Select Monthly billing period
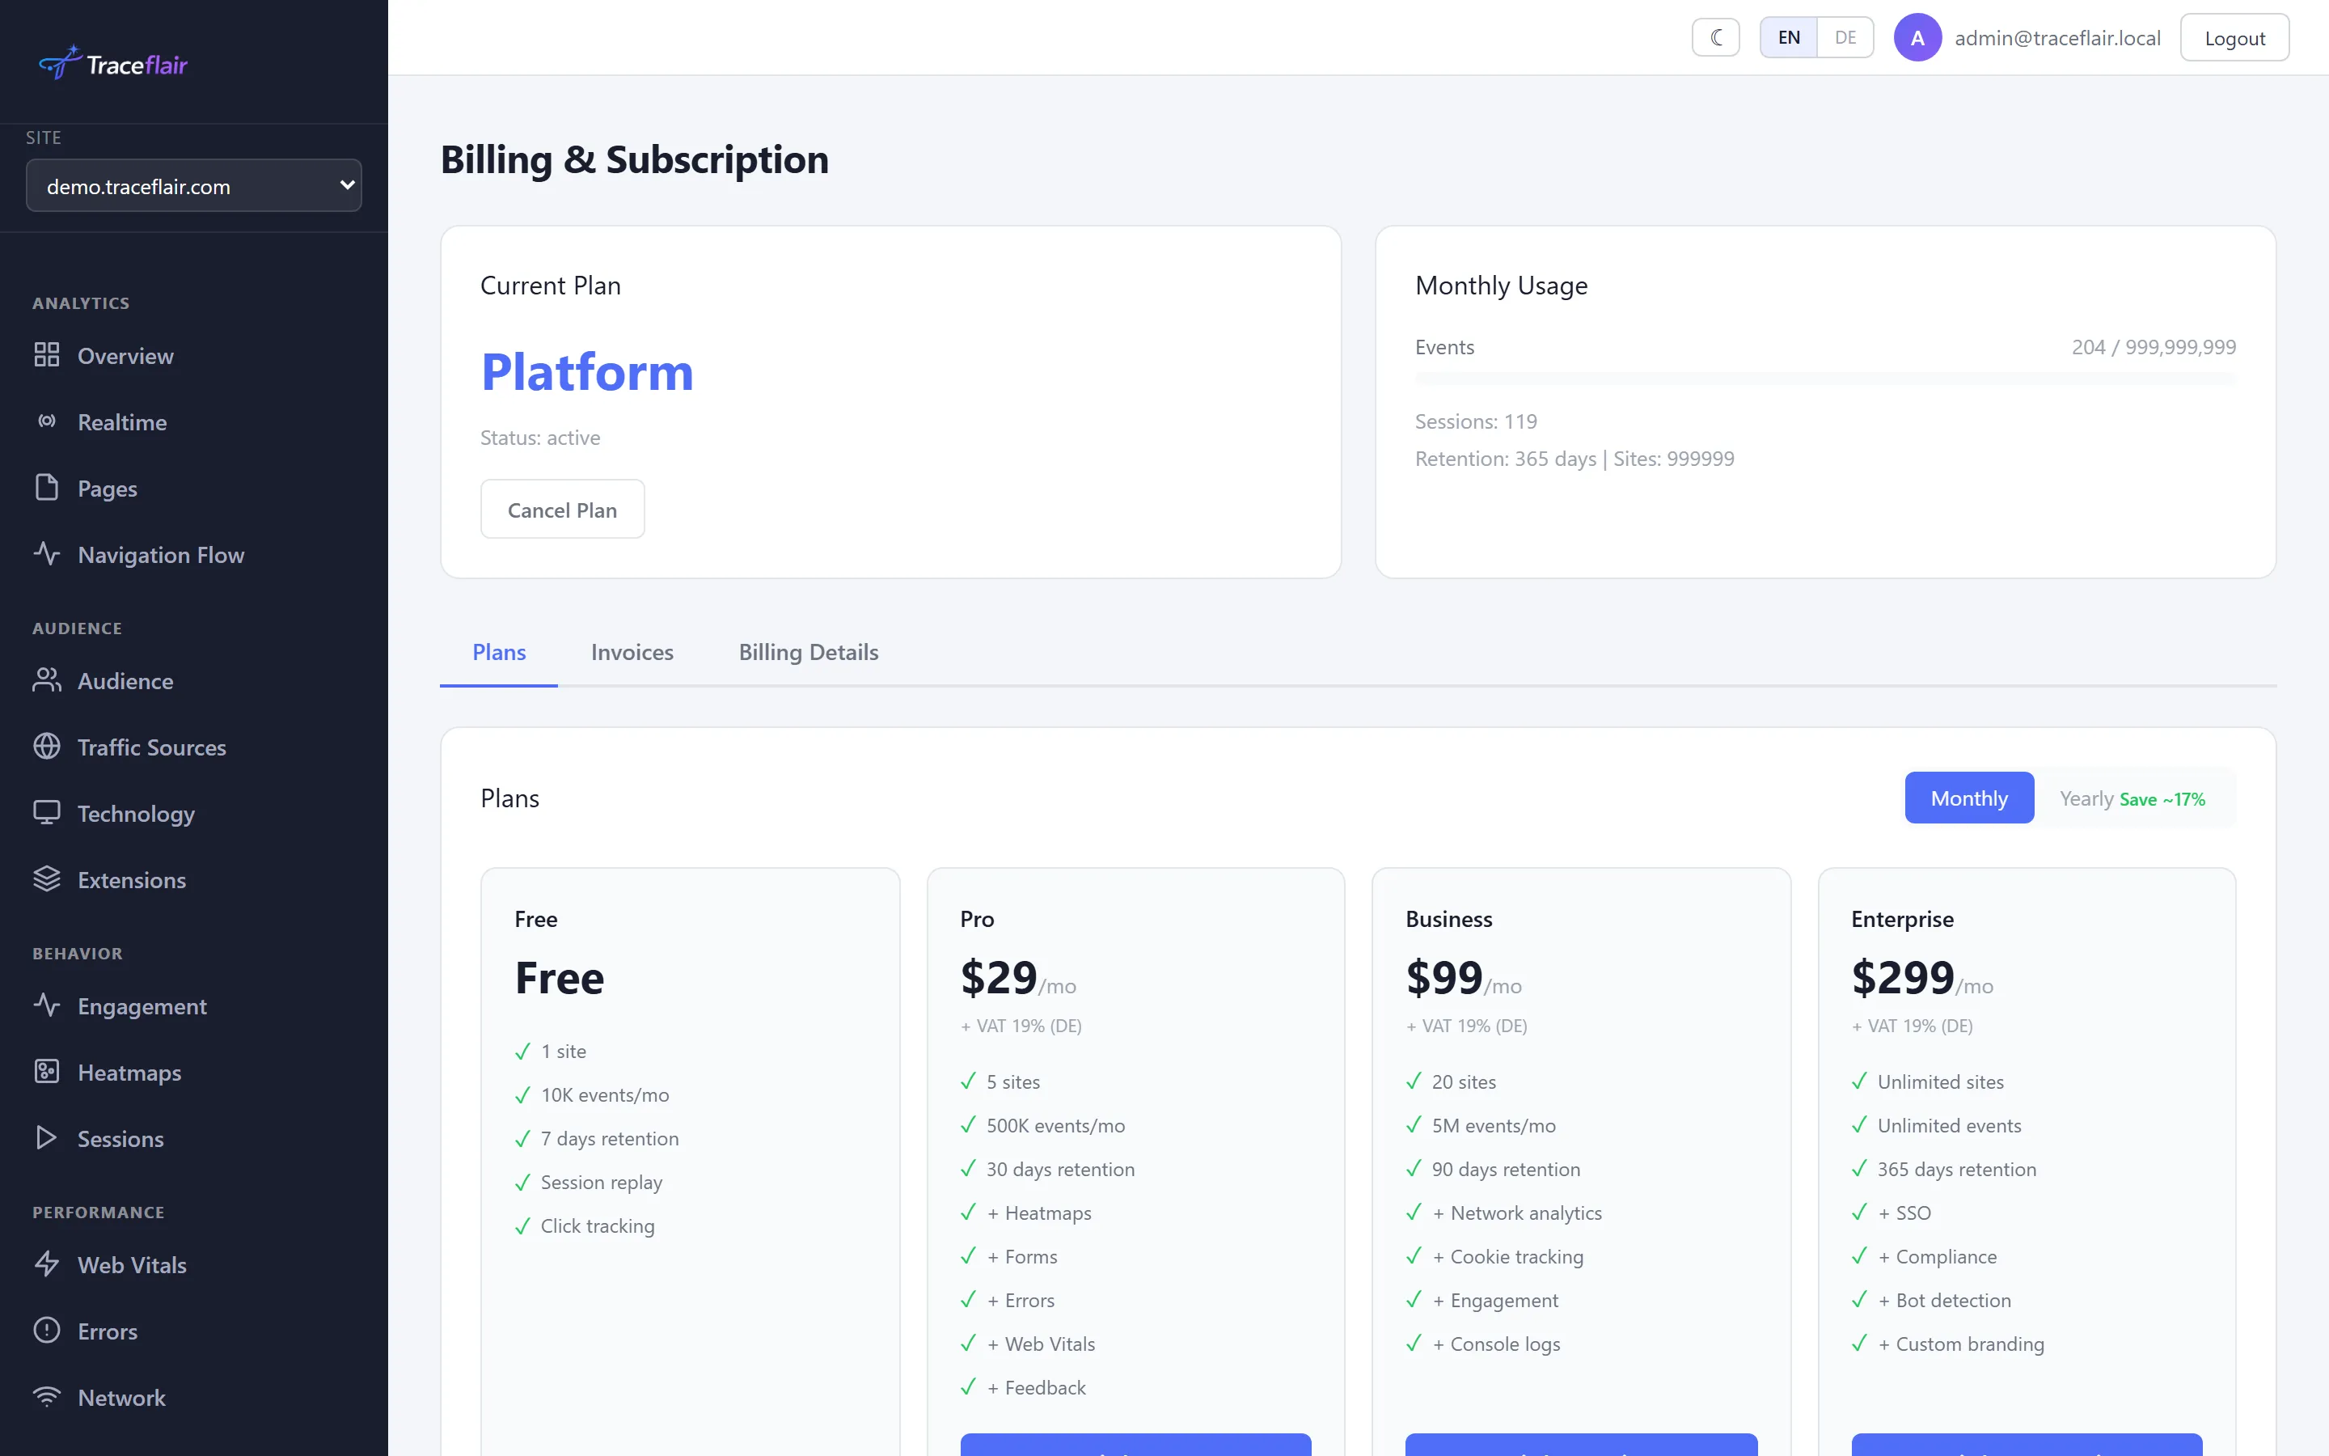The height and width of the screenshot is (1456, 2329). pyautogui.click(x=1969, y=798)
